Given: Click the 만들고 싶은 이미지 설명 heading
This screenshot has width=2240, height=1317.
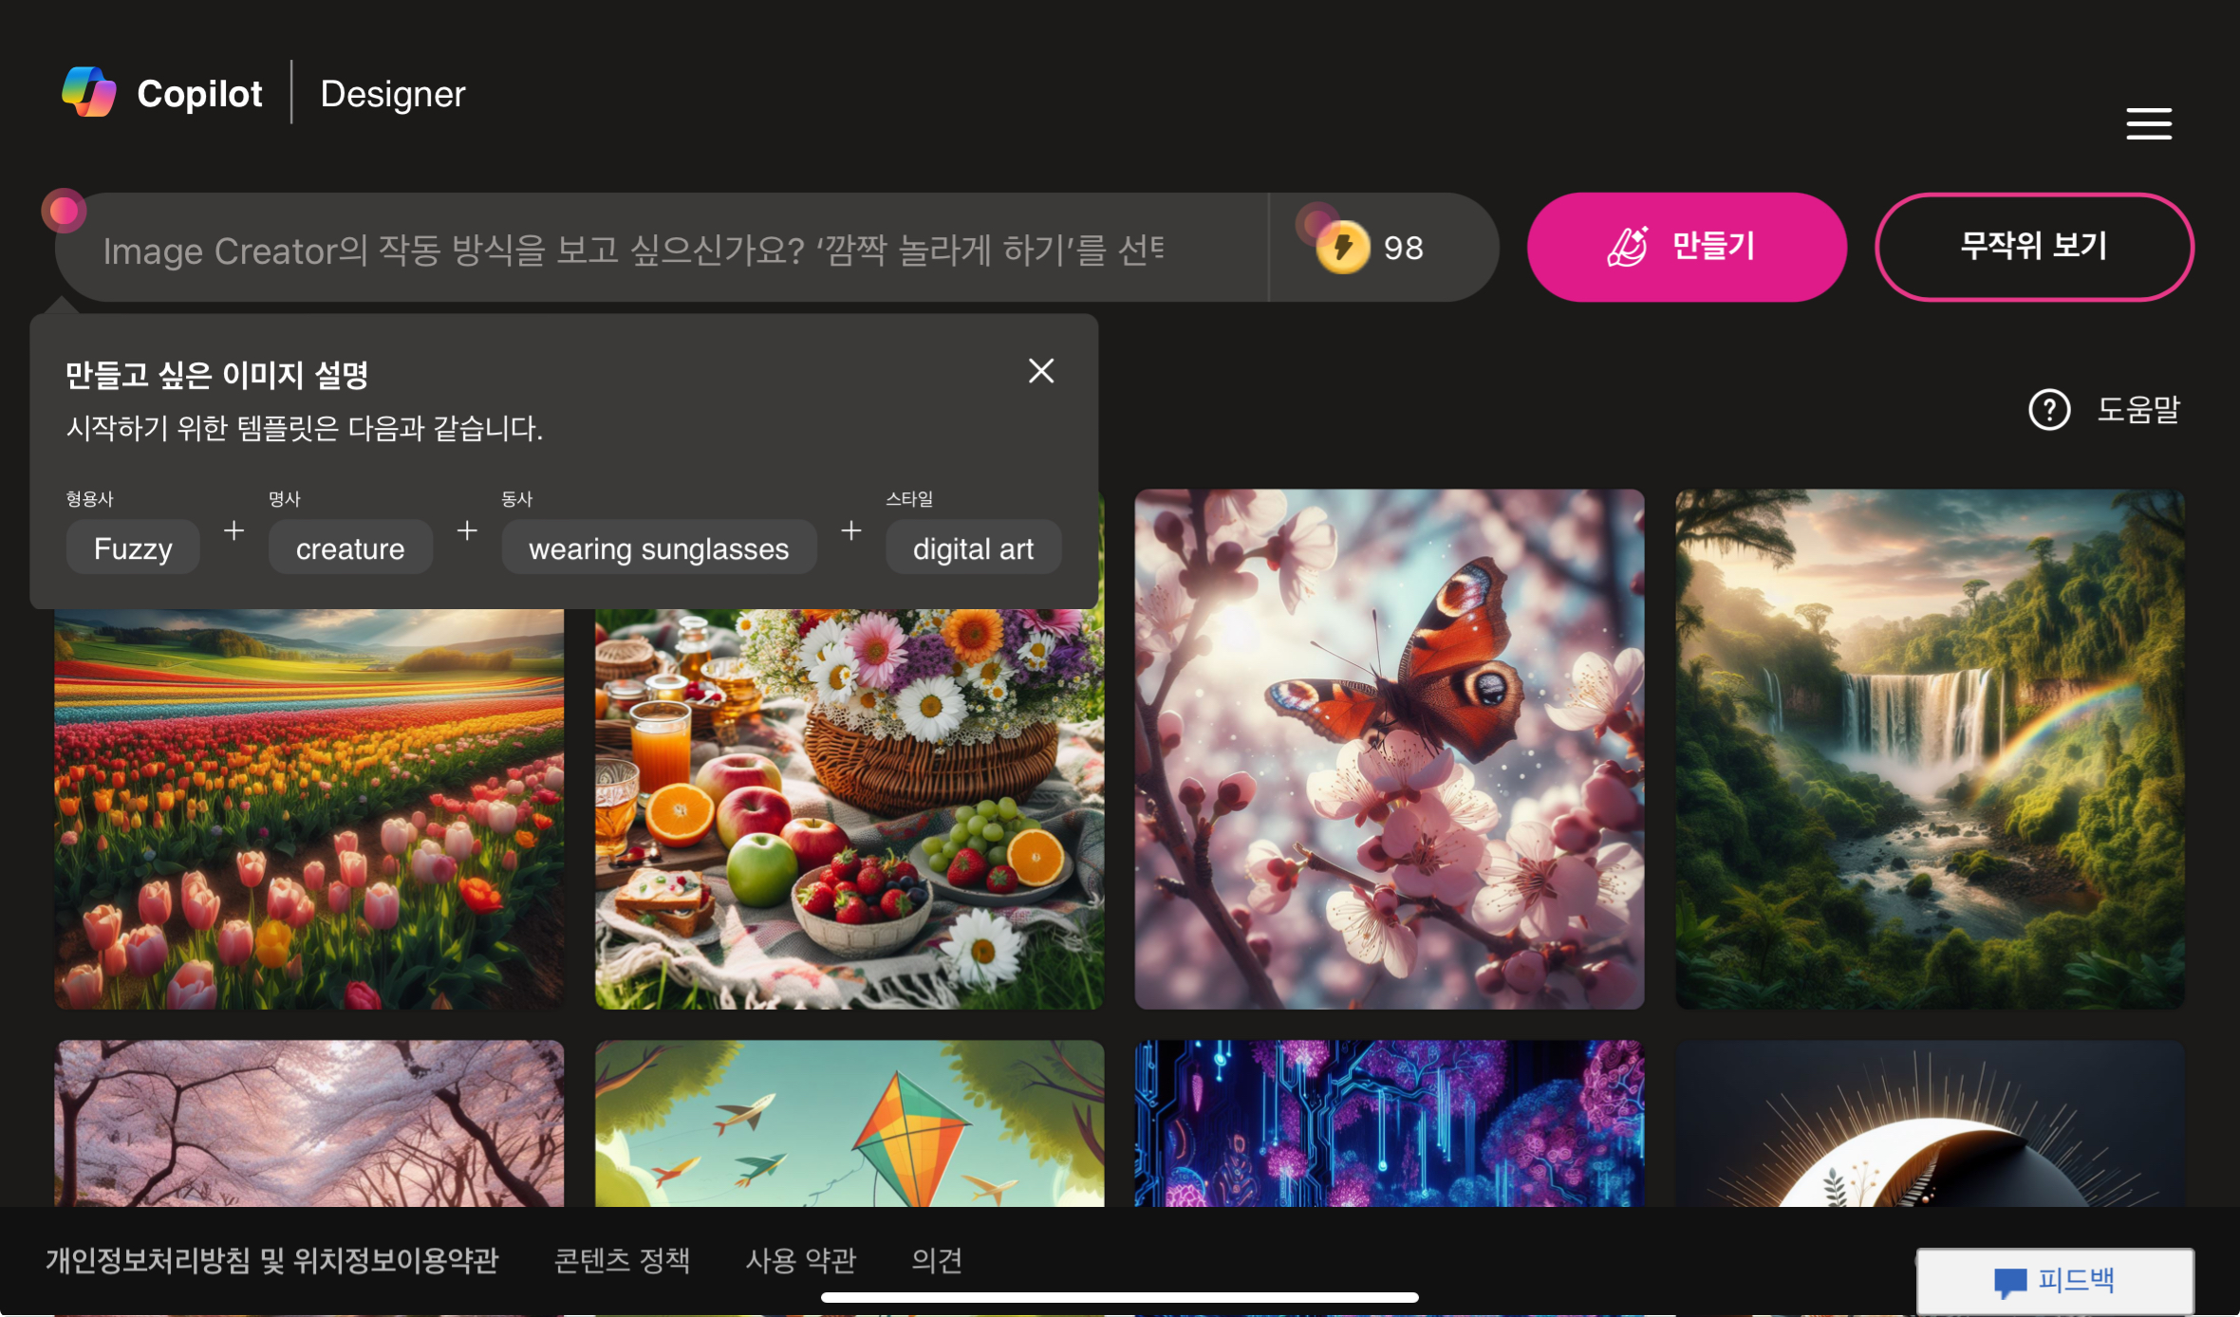Looking at the screenshot, I should click(216, 375).
